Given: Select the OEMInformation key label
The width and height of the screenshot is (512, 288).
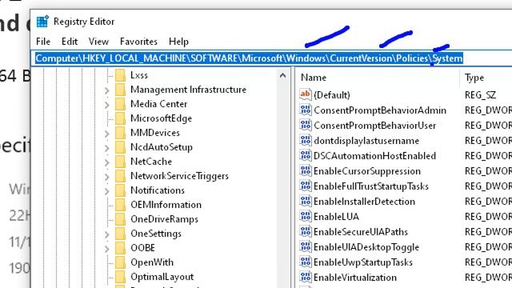Looking at the screenshot, I should 166,205.
